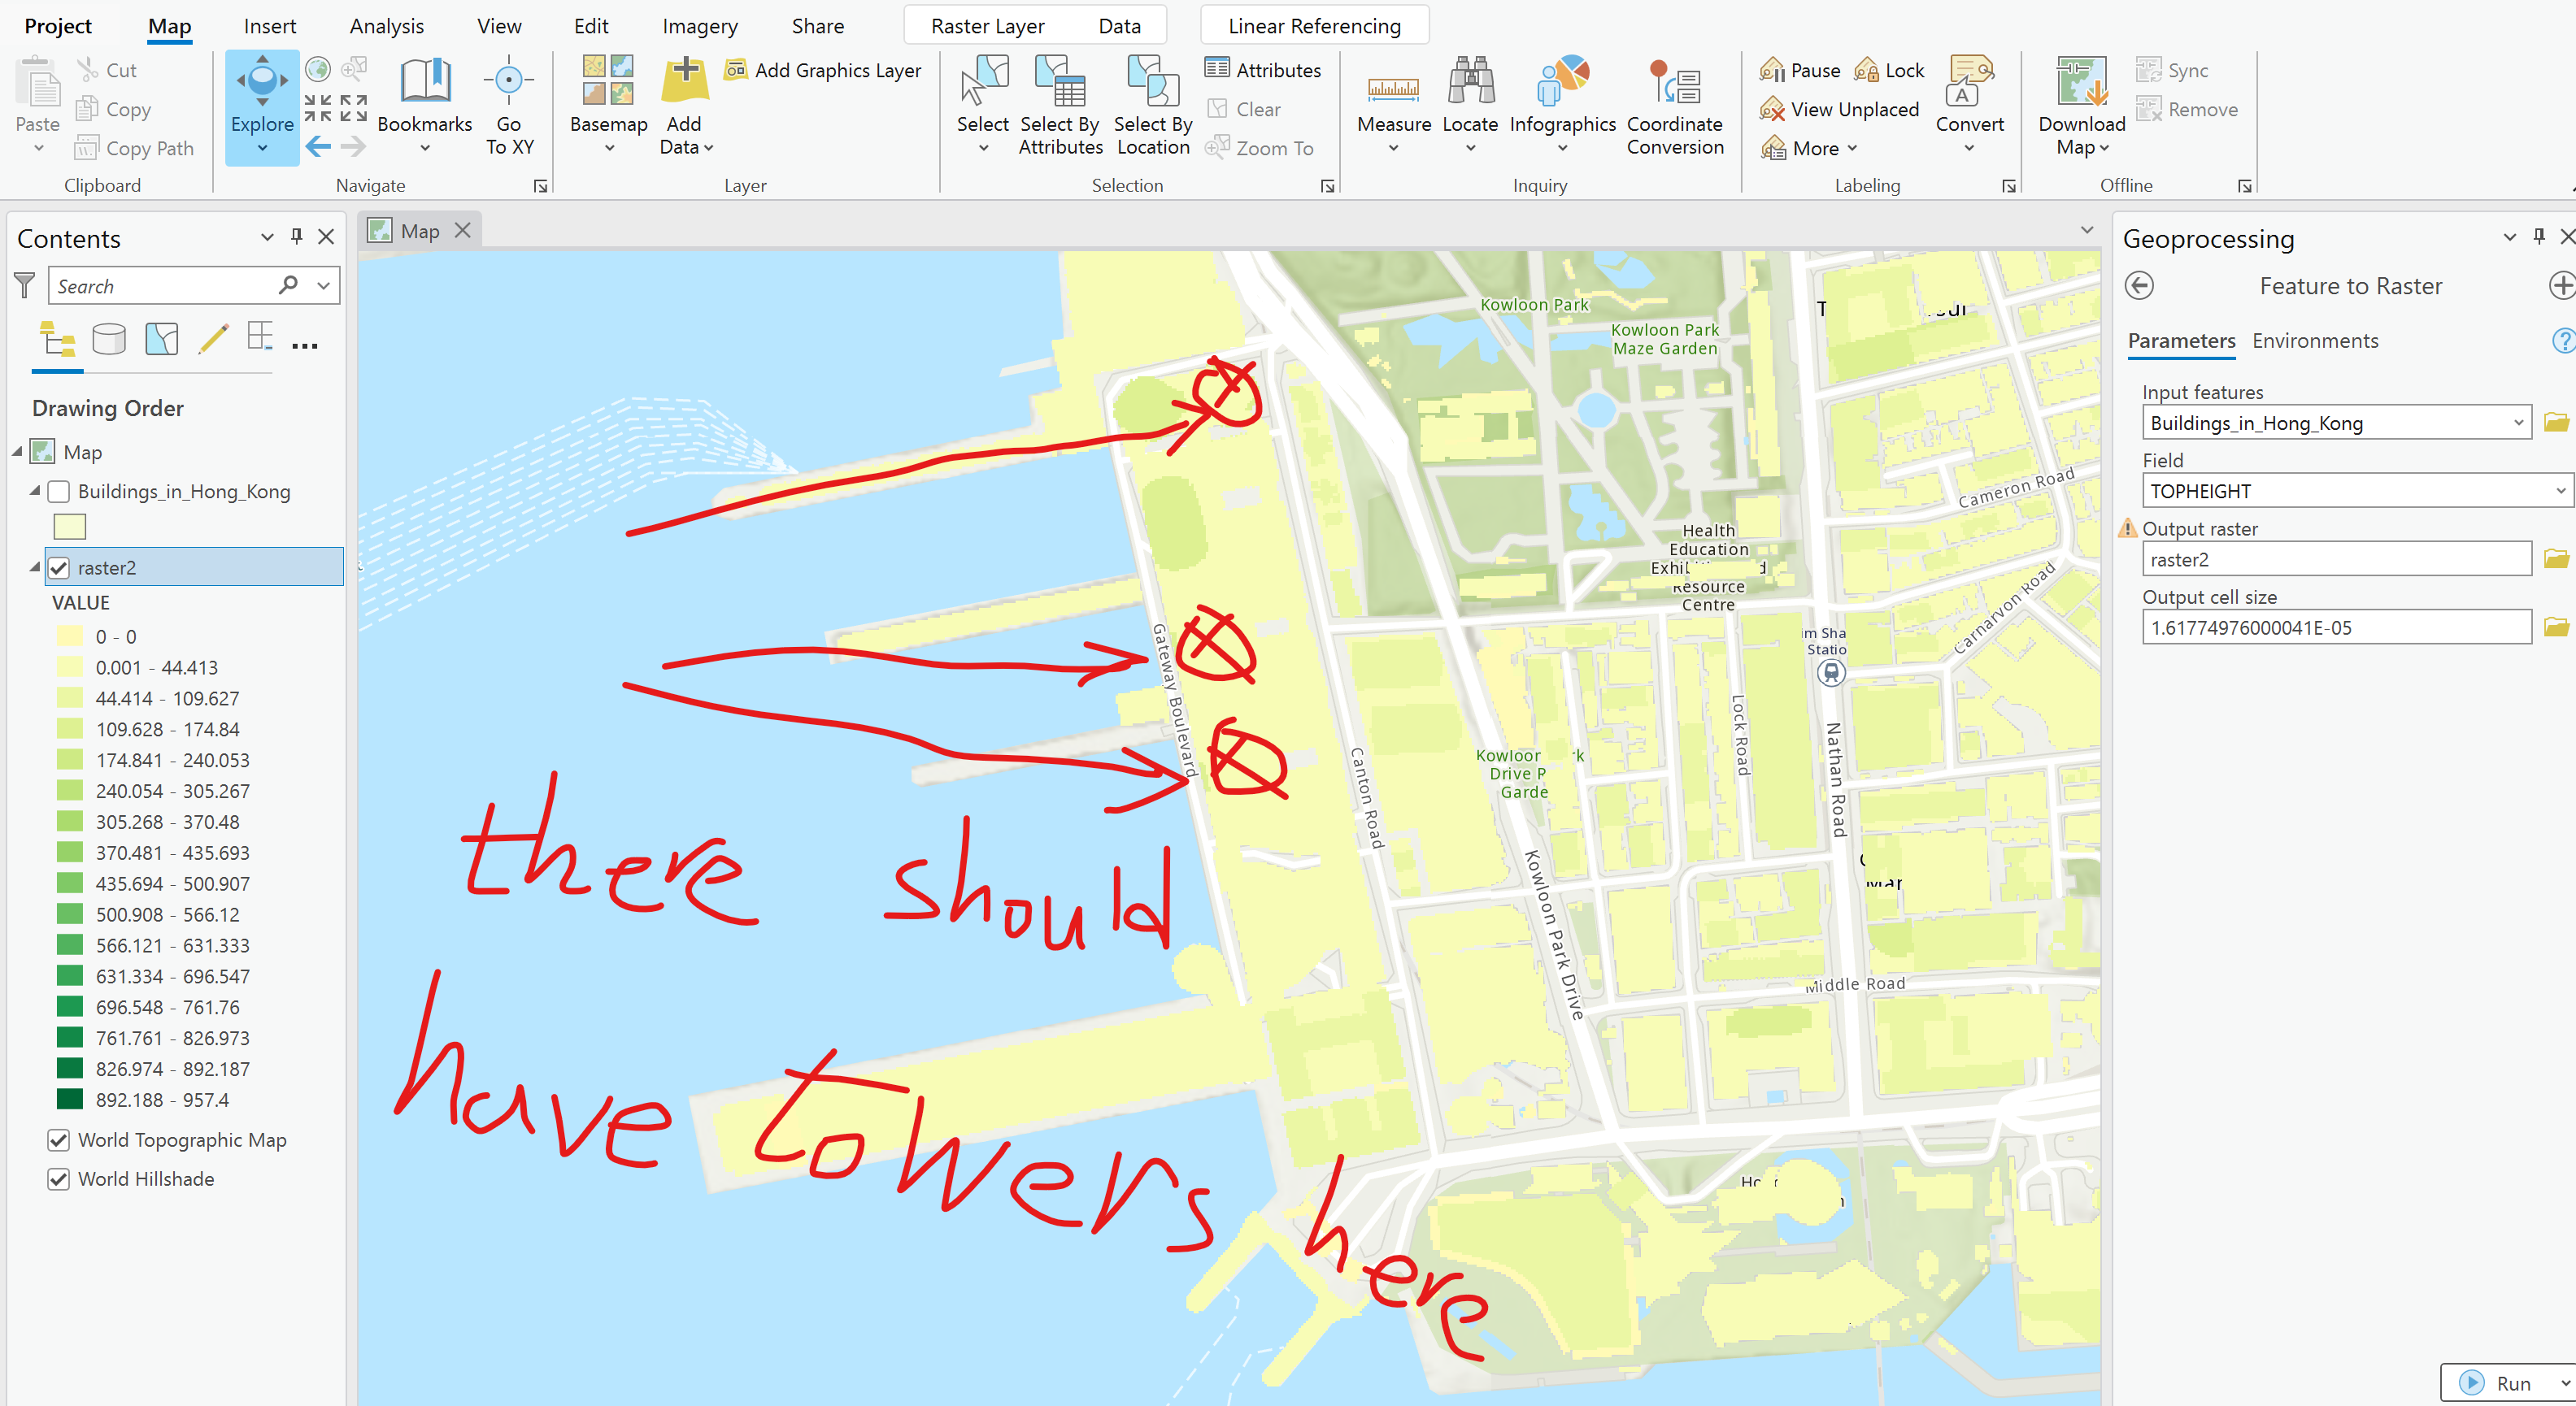Collapse the raster2 layer legend
The height and width of the screenshot is (1406, 2576).
(35, 567)
